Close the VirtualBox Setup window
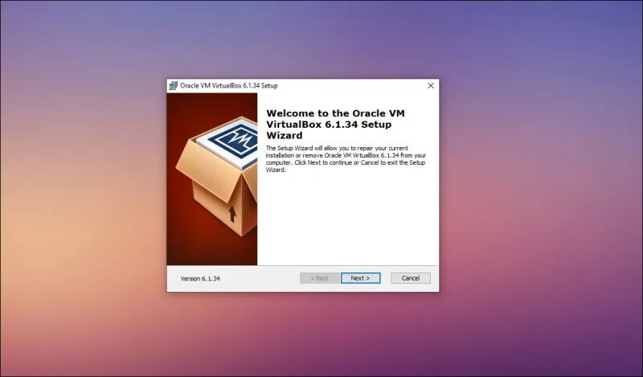Image resolution: width=643 pixels, height=377 pixels. click(x=431, y=86)
